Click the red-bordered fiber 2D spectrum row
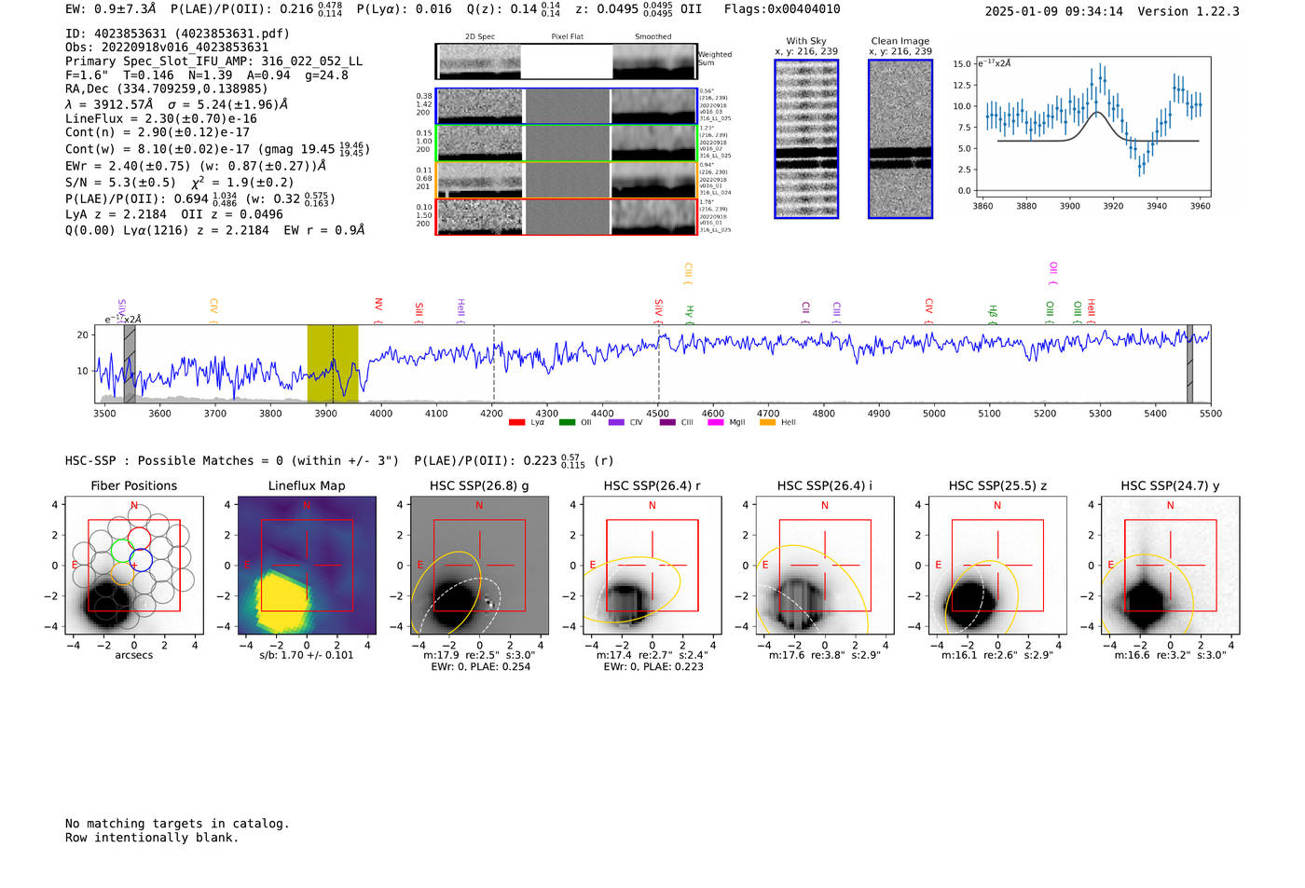 point(566,216)
